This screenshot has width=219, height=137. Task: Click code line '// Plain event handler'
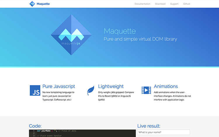pyautogui.click(x=49, y=136)
